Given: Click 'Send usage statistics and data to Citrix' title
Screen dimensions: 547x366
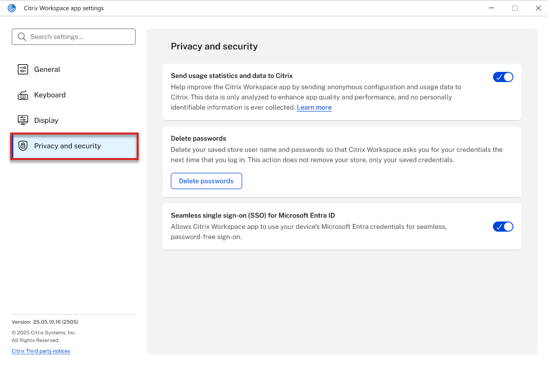Looking at the screenshot, I should (231, 76).
